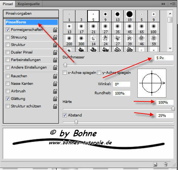Click the delete brush trash icon
The image size is (178, 170).
coord(166,164)
